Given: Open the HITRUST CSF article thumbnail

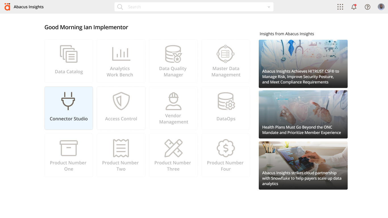Looking at the screenshot, I should tap(303, 64).
